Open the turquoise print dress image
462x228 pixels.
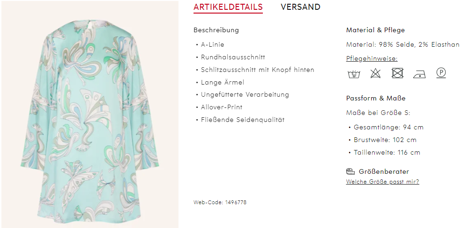(89, 114)
